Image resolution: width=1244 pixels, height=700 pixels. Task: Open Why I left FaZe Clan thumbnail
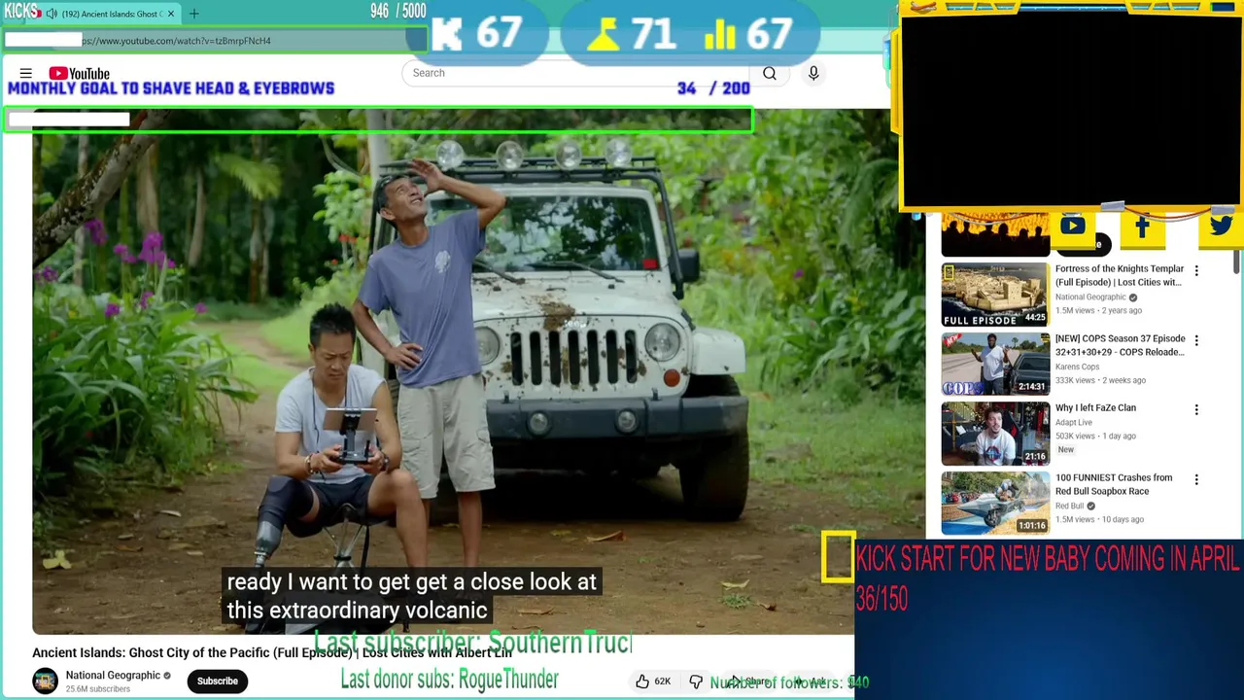pos(995,434)
